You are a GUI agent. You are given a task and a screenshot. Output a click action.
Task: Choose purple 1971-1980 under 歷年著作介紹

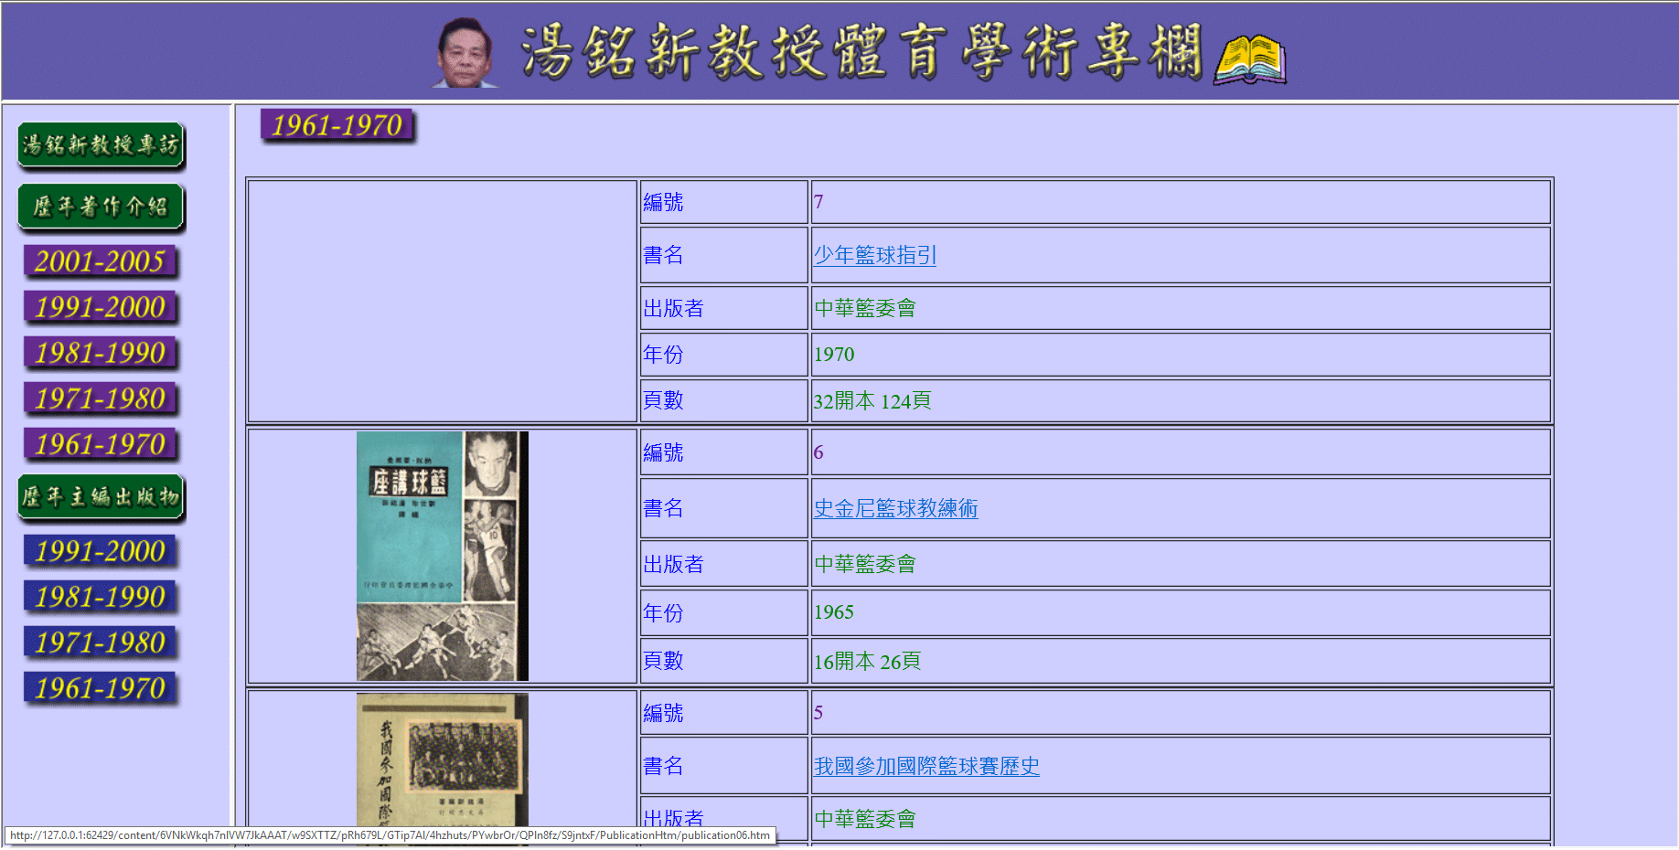coord(101,398)
